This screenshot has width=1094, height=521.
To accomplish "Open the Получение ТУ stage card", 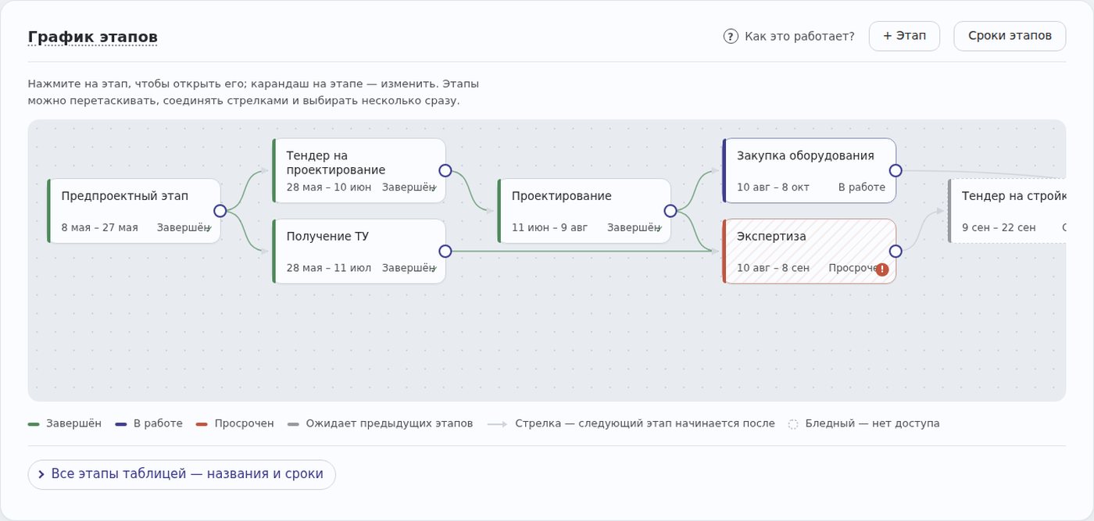I will point(359,252).
